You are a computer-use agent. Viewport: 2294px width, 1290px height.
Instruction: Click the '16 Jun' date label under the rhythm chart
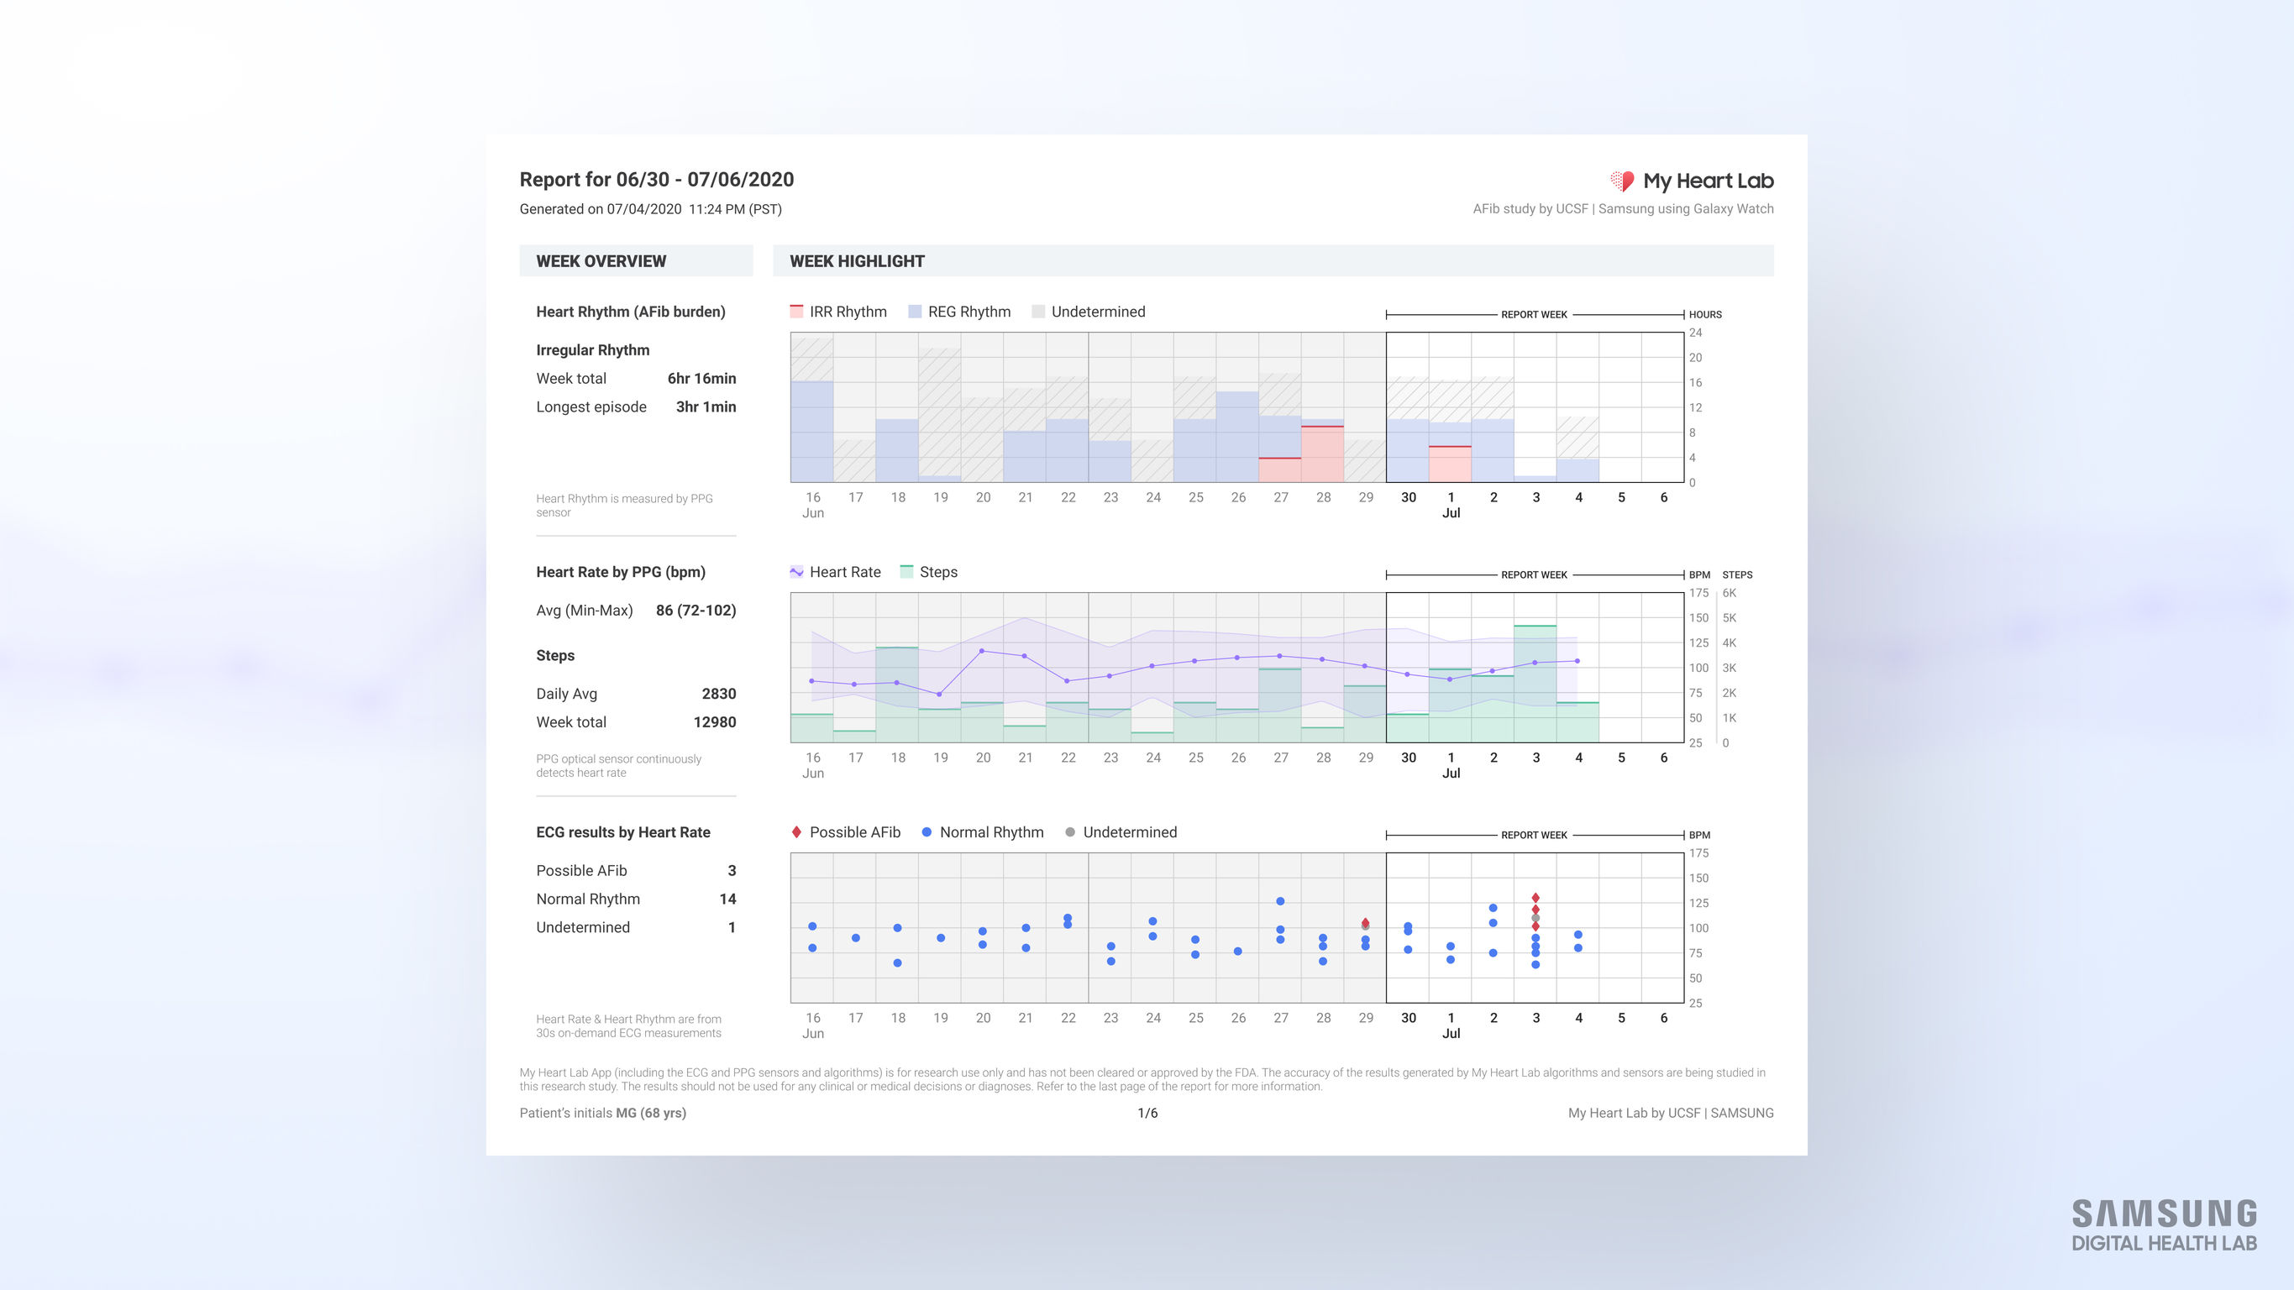(812, 505)
